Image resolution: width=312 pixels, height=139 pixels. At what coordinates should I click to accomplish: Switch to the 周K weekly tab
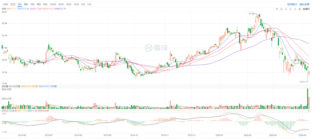[26, 4]
